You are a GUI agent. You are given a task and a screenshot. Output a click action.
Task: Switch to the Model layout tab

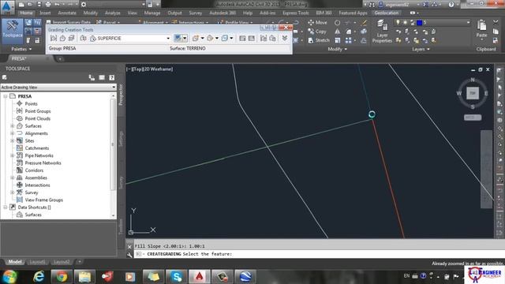pyautogui.click(x=15, y=262)
